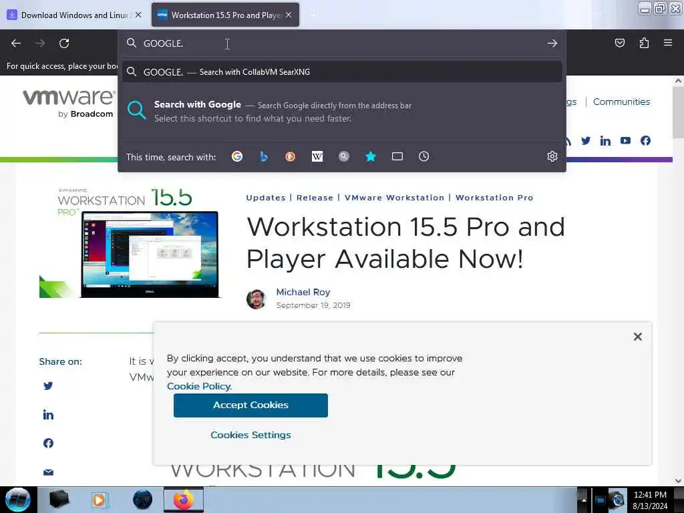Open search settings gear icon
The height and width of the screenshot is (513, 684).
pyautogui.click(x=552, y=156)
